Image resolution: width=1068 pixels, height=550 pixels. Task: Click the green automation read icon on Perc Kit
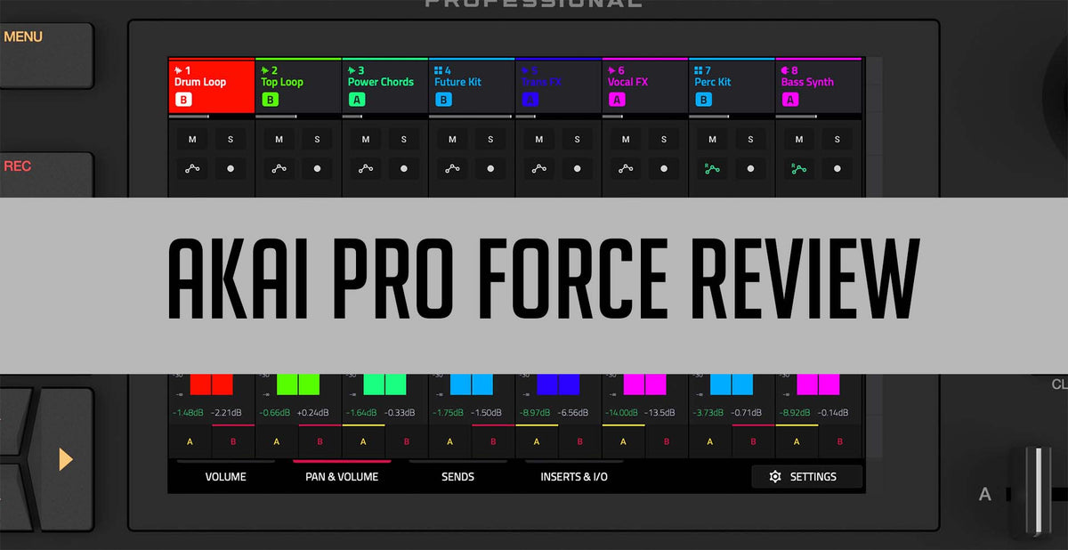tap(710, 169)
